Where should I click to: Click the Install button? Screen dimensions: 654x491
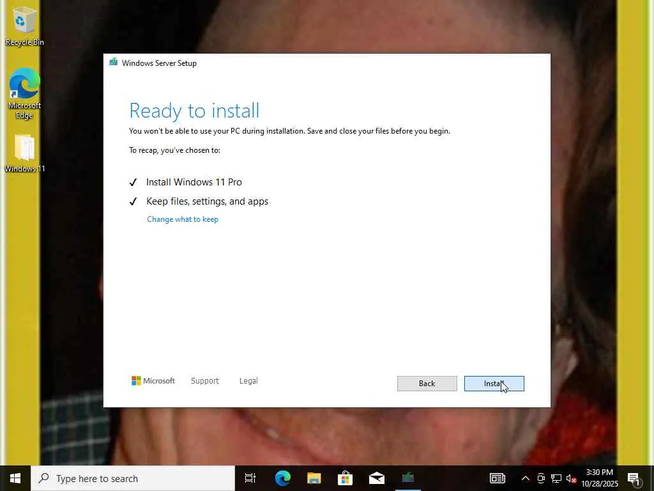coord(494,384)
